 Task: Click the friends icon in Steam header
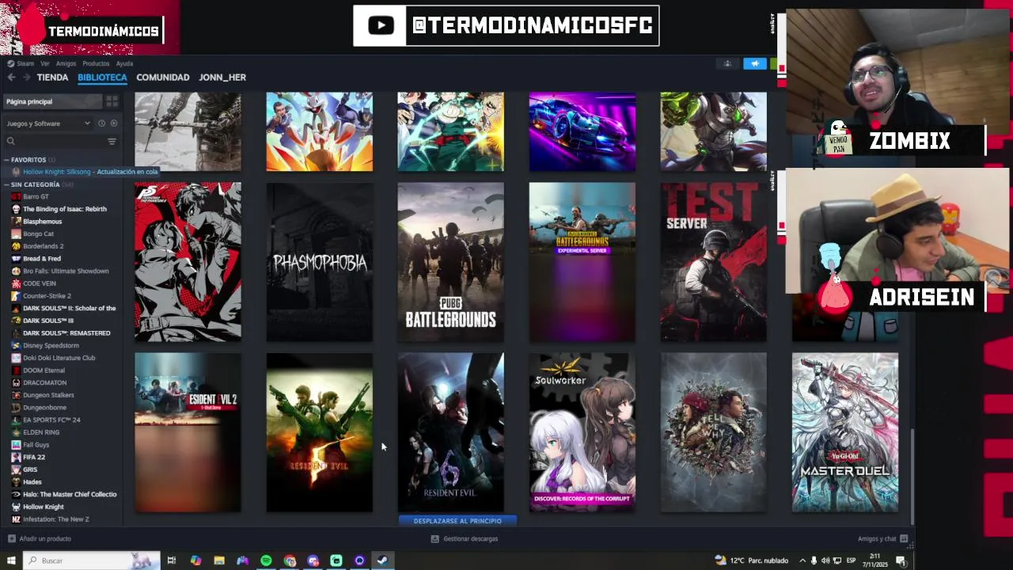pyautogui.click(x=727, y=63)
